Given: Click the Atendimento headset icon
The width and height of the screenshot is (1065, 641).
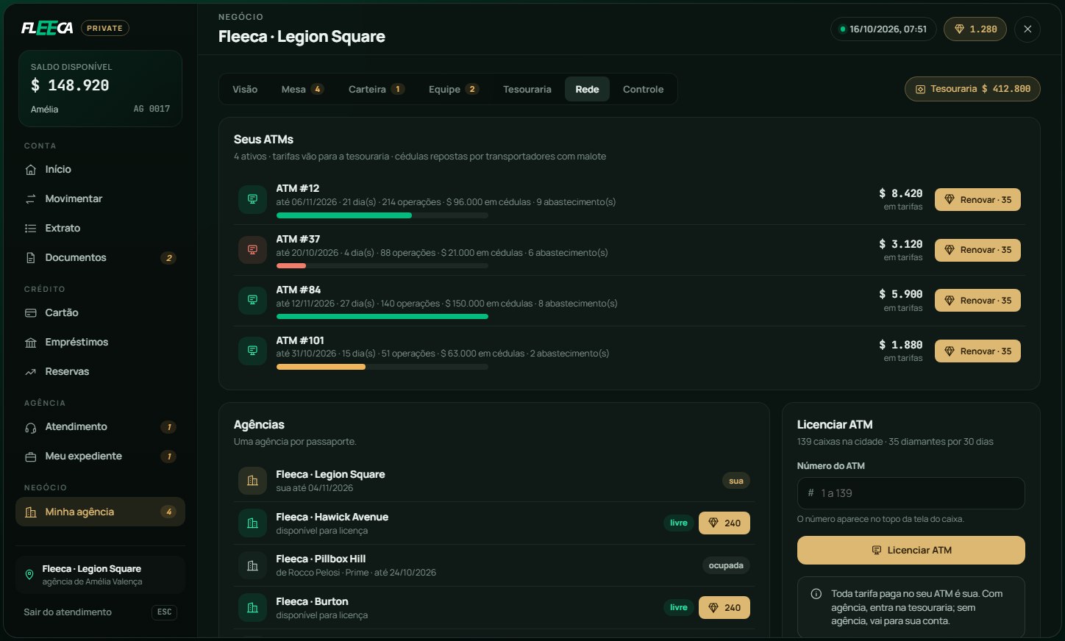Looking at the screenshot, I should point(31,427).
